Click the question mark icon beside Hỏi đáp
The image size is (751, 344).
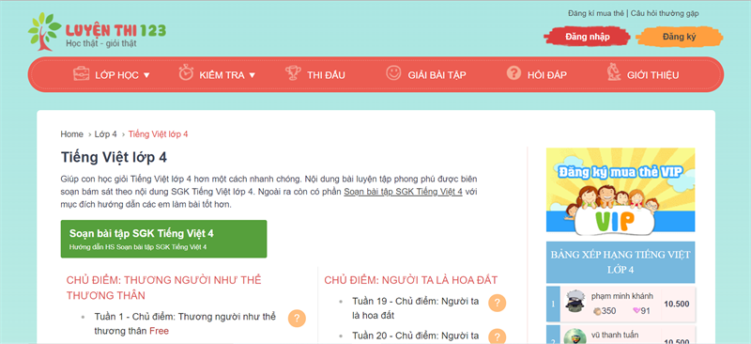click(x=513, y=73)
